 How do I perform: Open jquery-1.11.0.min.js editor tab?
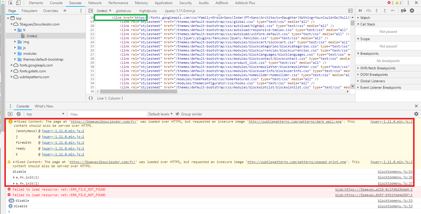(x=180, y=11)
